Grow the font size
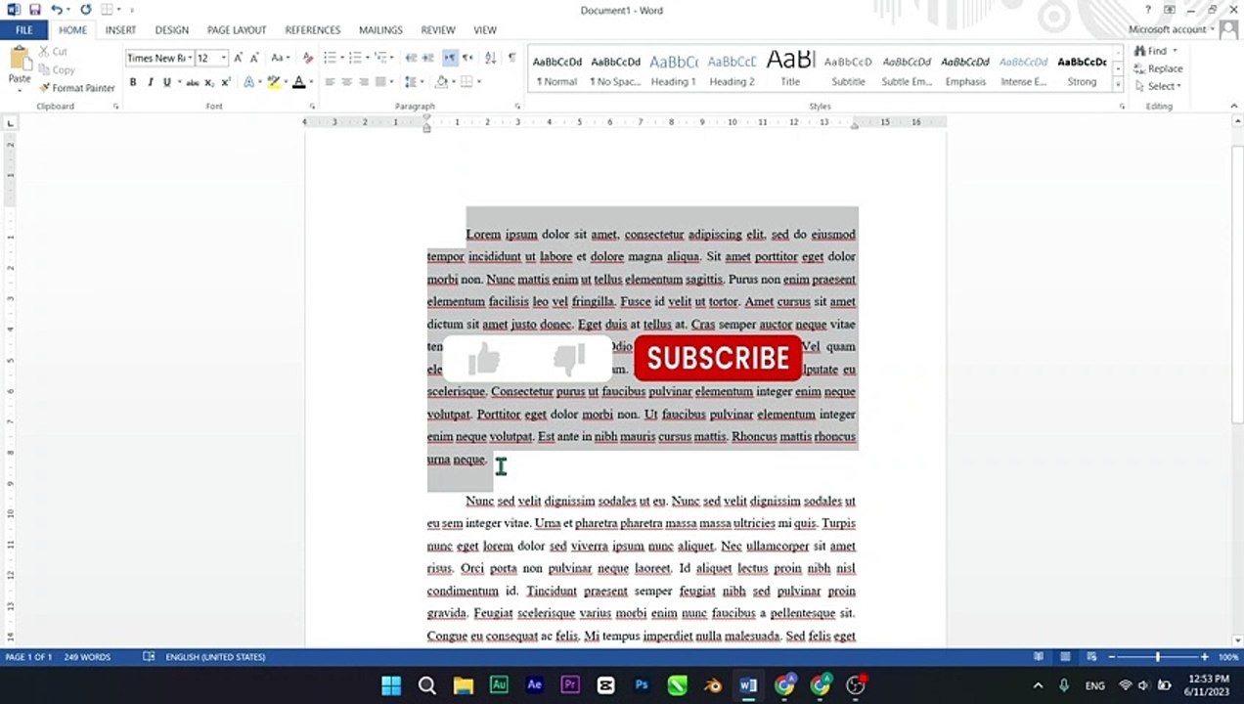Viewport: 1244px width, 704px height. [238, 58]
